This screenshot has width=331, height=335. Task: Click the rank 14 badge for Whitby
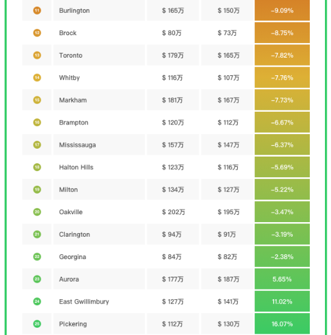37,78
